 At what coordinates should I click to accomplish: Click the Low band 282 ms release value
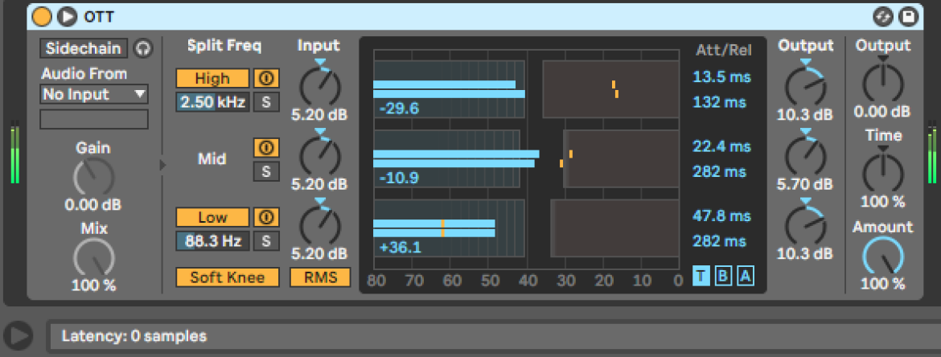tap(720, 241)
